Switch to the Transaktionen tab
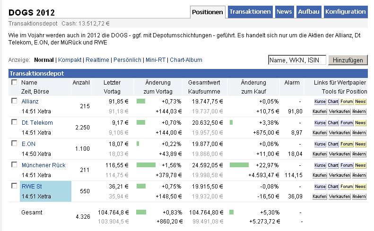The height and width of the screenshot is (231, 374). [251, 12]
